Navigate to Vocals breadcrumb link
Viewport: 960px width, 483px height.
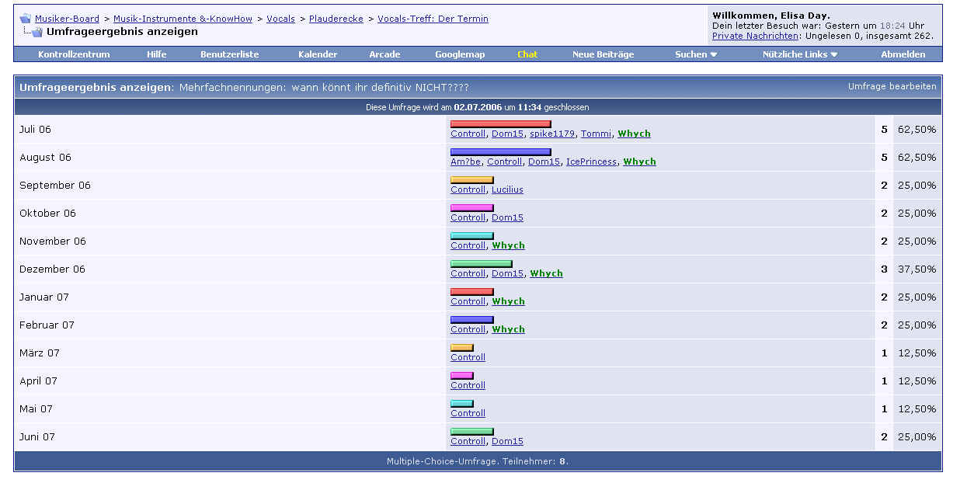pos(280,19)
